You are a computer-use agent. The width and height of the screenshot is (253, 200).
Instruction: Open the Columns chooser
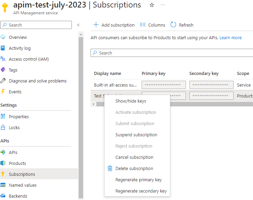153,25
